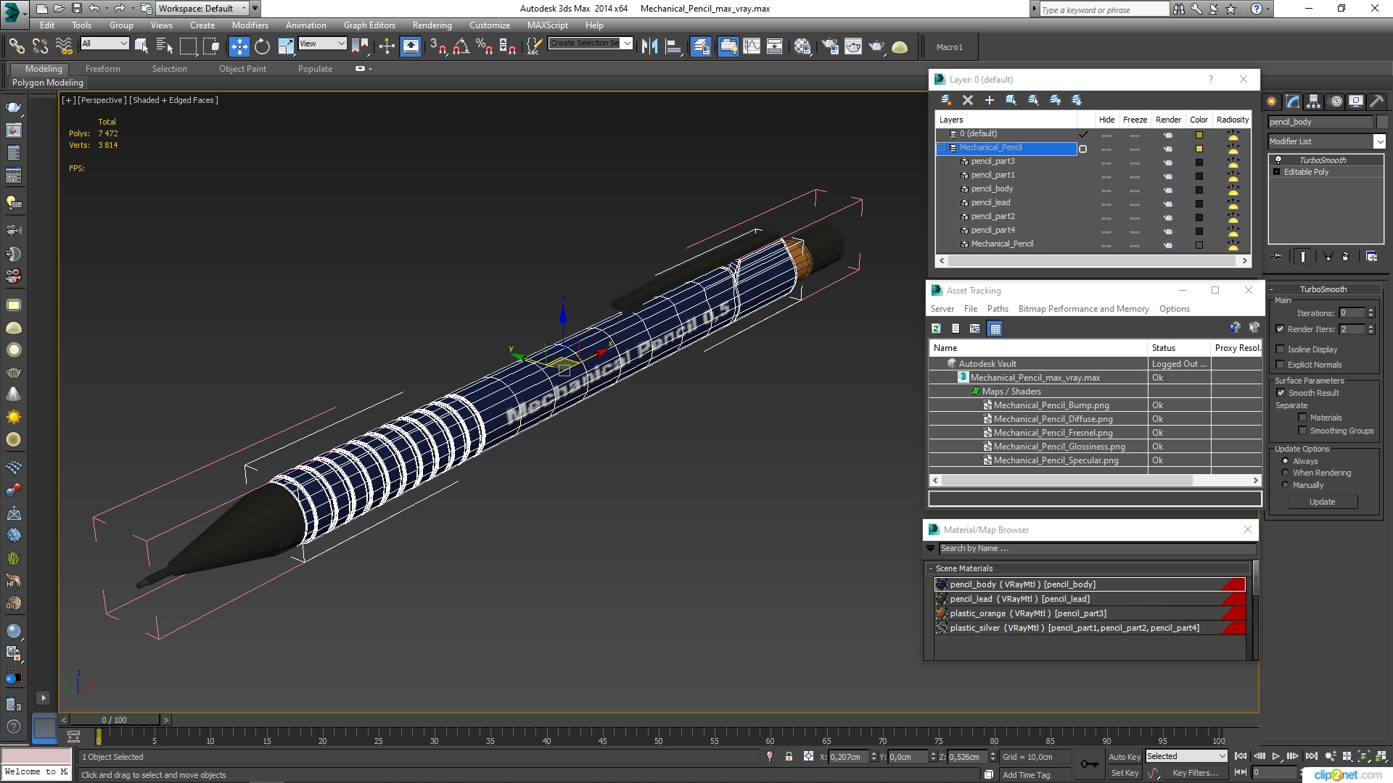Open the key mode Selected dropdown

(1186, 756)
